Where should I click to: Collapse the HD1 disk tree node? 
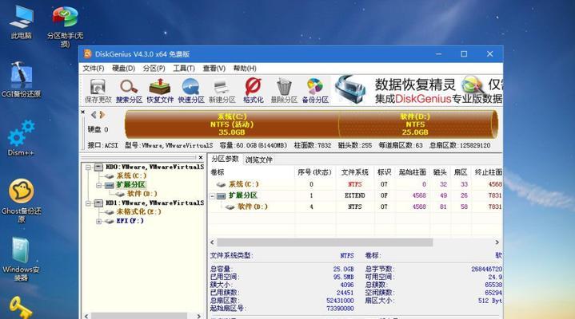tap(88, 203)
